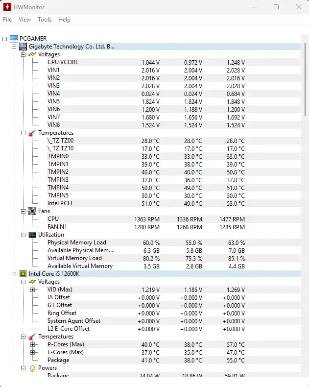
Task: Collapse the PCGAMER root node
Action: click(x=5, y=39)
